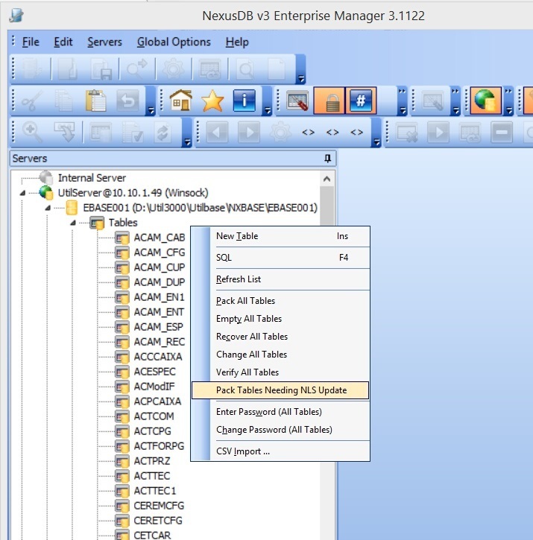Select Recover All Tables
The width and height of the screenshot is (533, 540).
coord(280,337)
